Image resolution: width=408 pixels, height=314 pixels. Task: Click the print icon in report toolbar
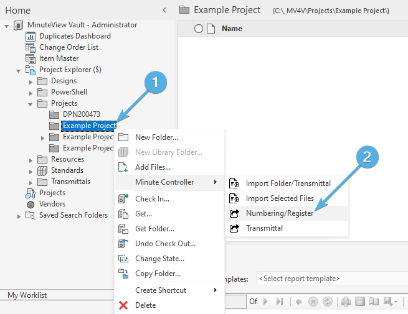click(344, 302)
